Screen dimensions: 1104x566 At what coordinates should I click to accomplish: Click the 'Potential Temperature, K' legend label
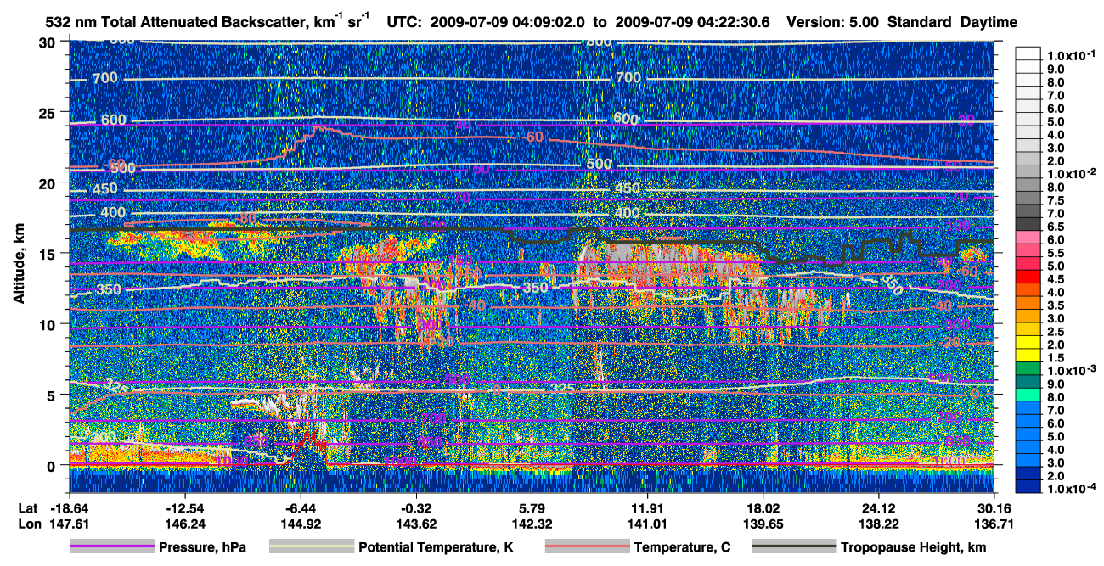(436, 548)
